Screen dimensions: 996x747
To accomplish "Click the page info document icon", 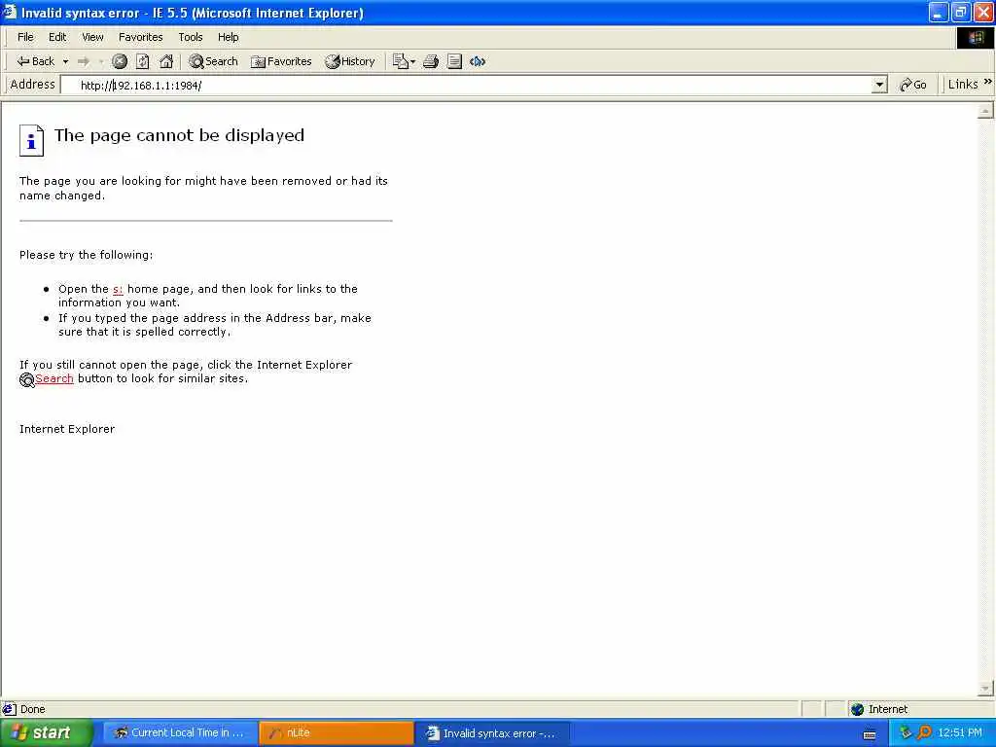I will pyautogui.click(x=31, y=140).
